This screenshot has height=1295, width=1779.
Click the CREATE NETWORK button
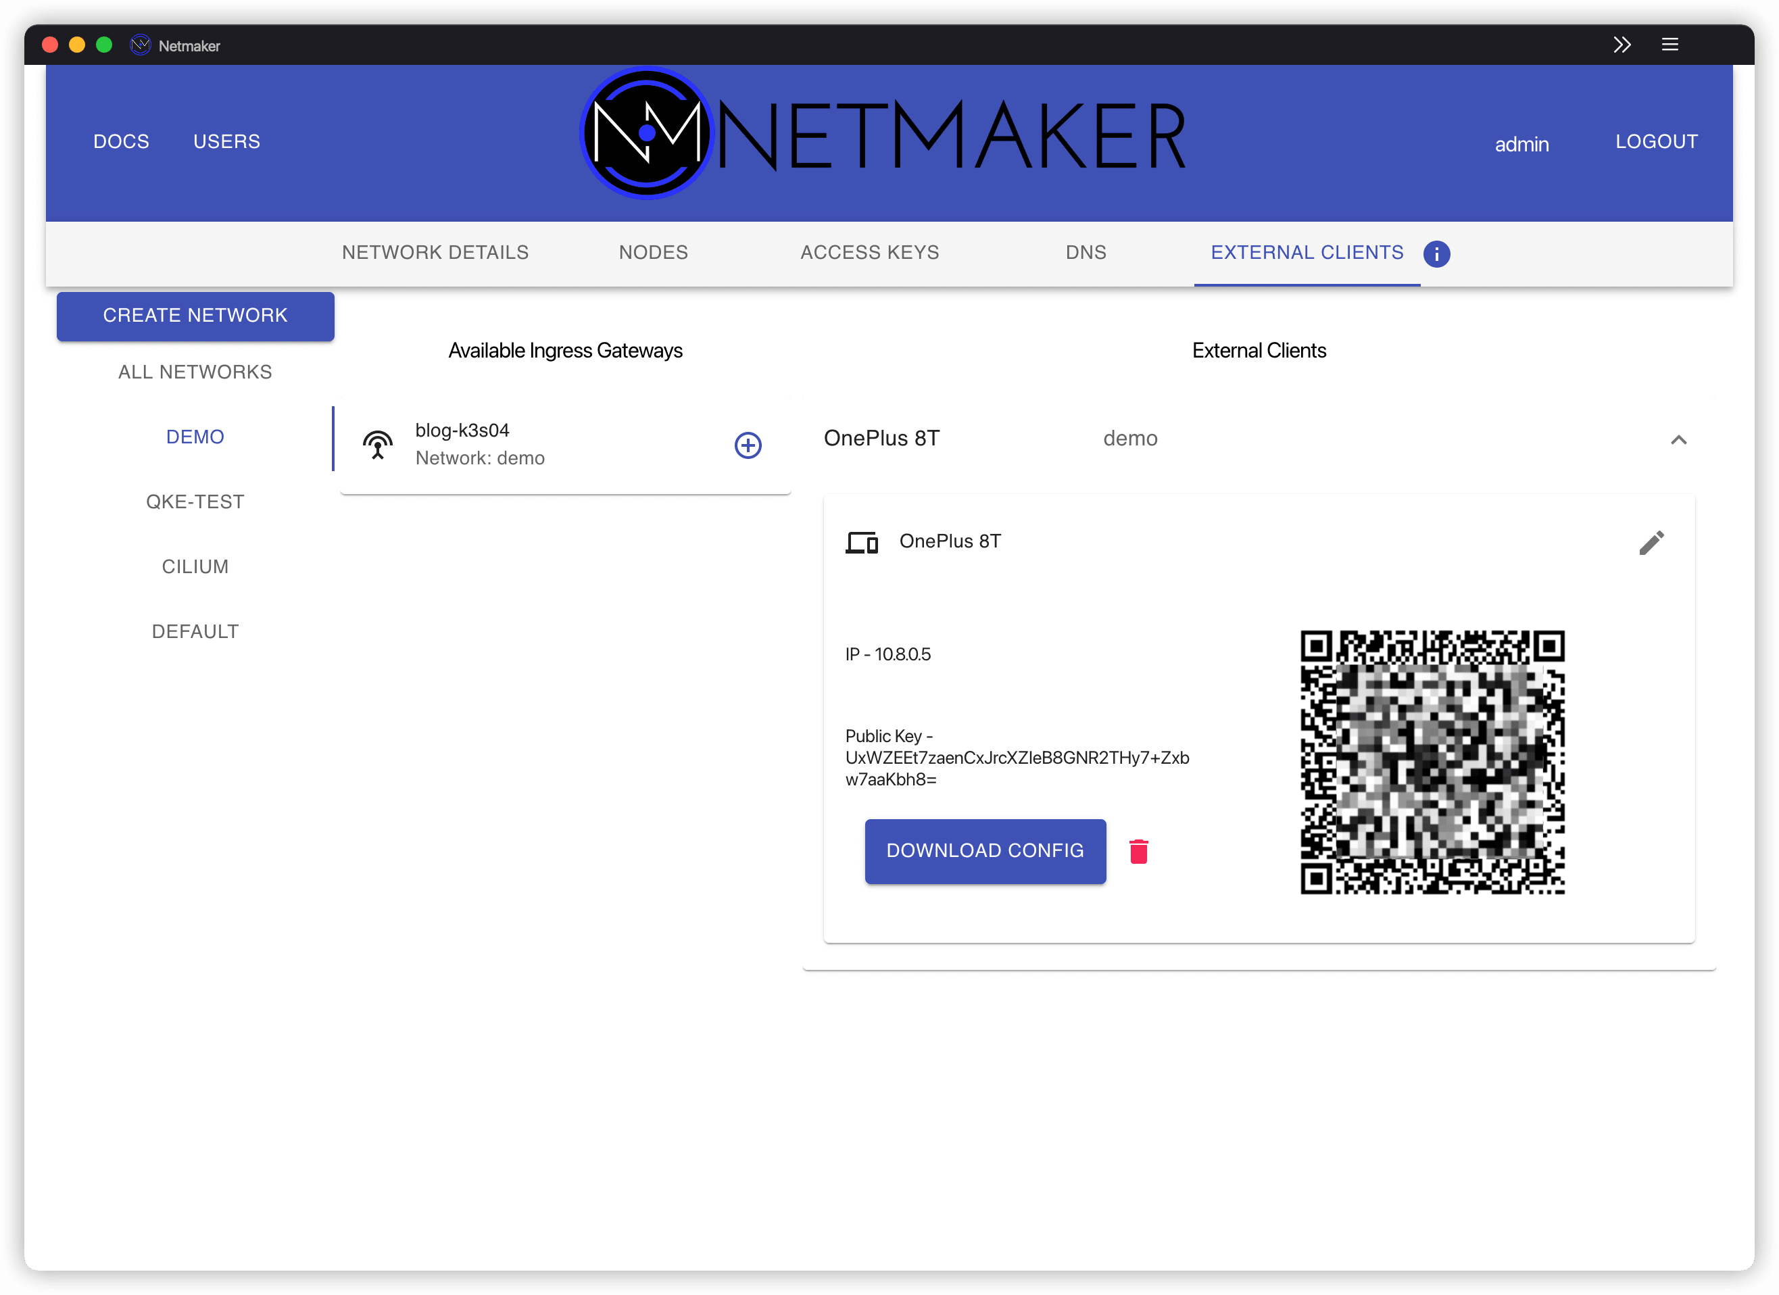(x=195, y=316)
